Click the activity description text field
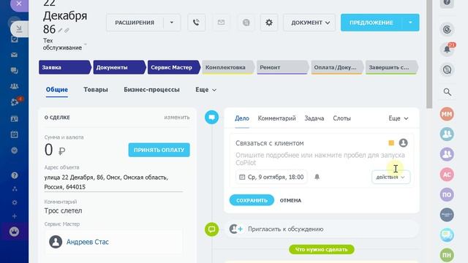The image size is (468, 263). pos(321,159)
